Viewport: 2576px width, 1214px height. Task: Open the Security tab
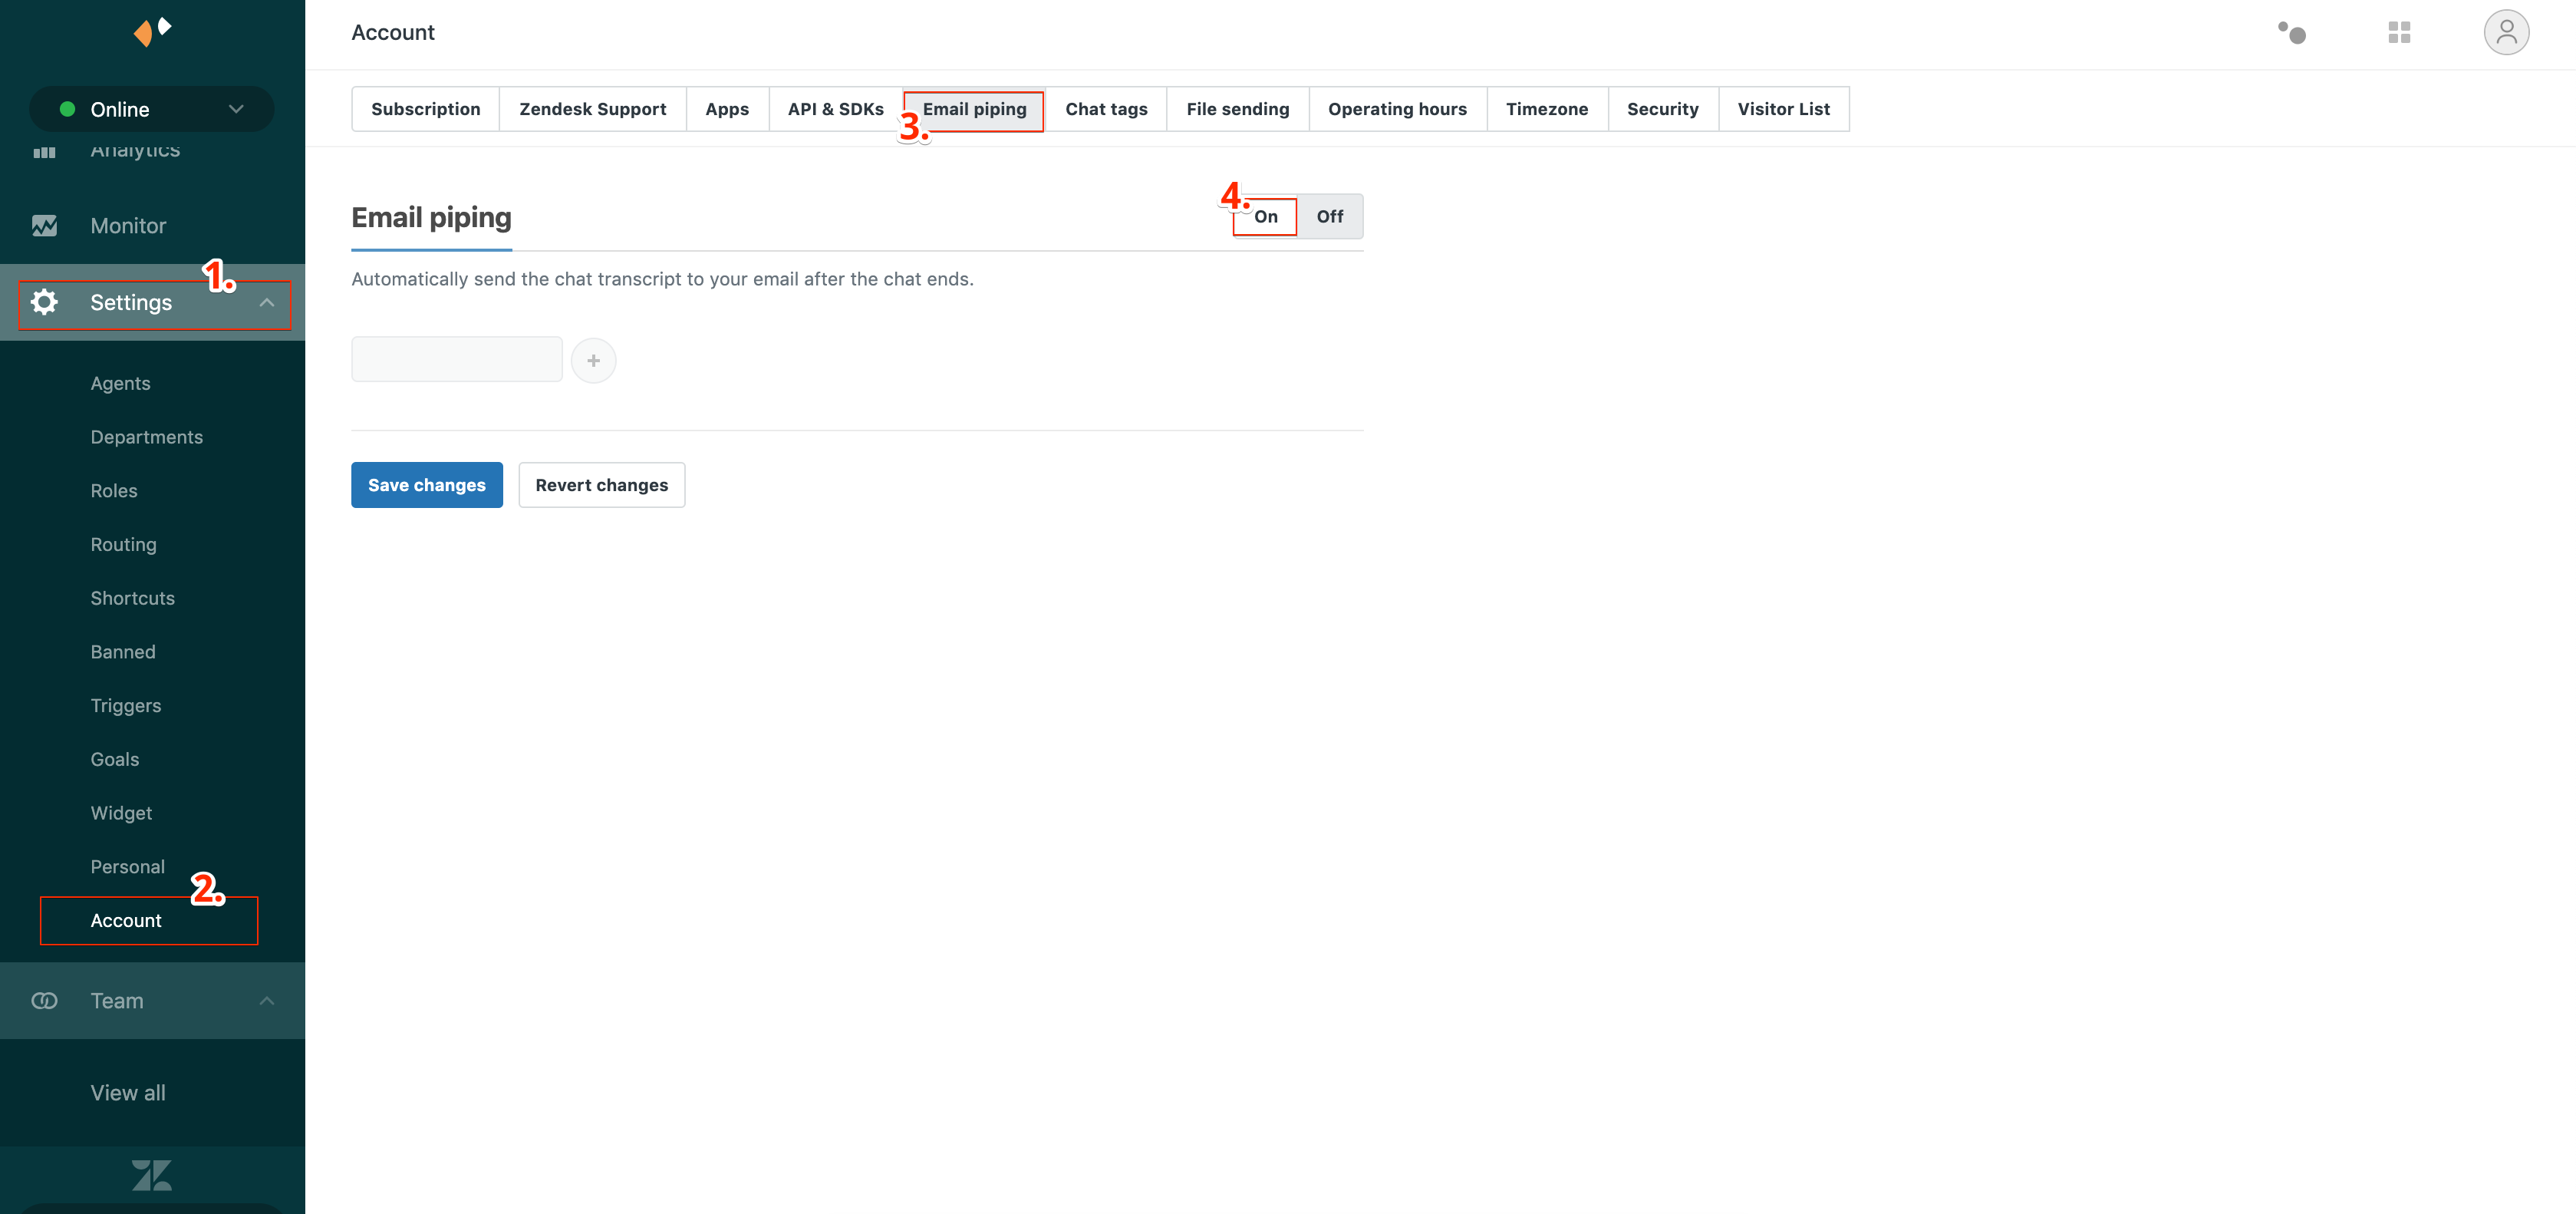point(1663,109)
